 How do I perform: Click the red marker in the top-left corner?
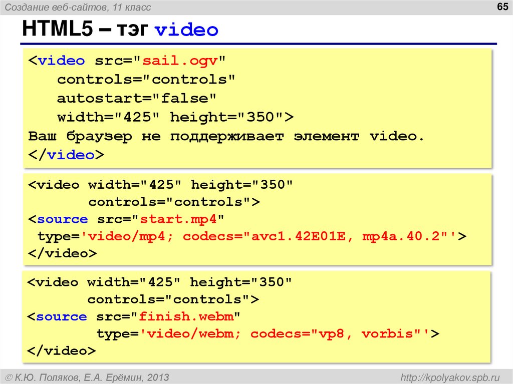point(7,7)
